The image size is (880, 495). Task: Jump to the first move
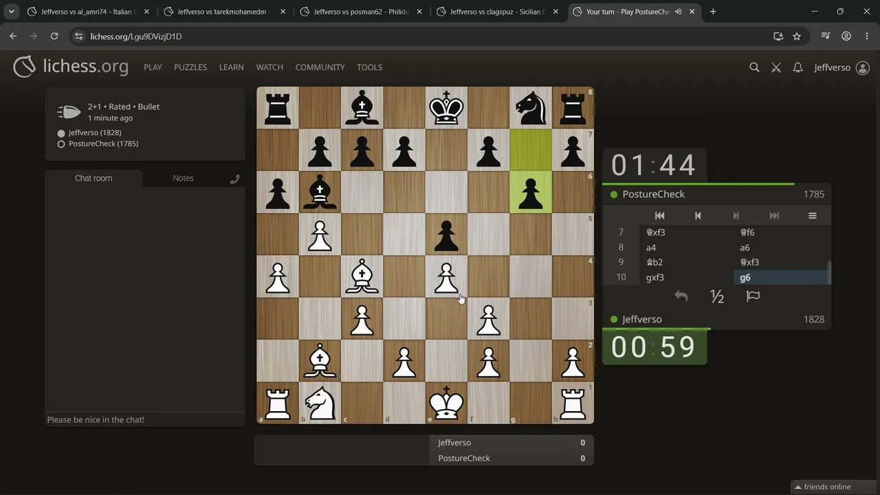pos(659,216)
